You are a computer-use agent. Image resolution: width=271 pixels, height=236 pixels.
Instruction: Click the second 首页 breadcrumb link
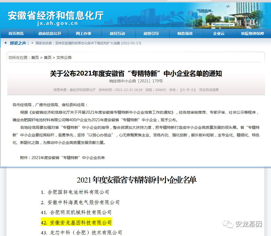pos(48,58)
